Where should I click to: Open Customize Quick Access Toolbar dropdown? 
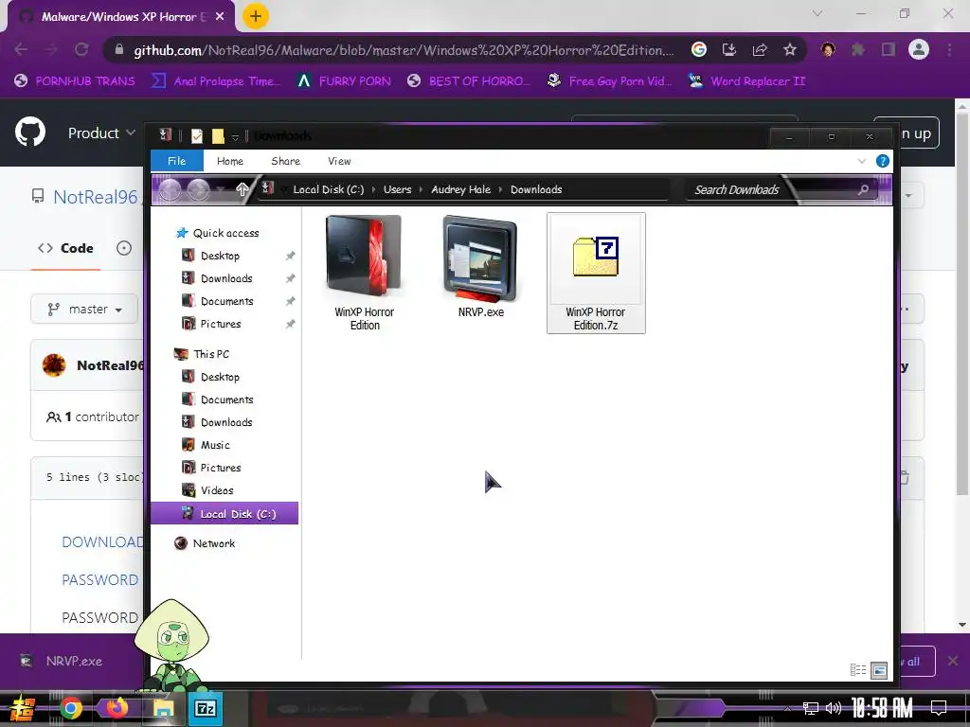tap(235, 136)
